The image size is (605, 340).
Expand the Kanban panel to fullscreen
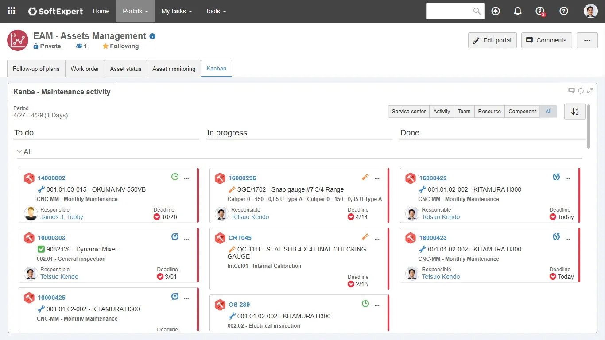click(x=590, y=90)
